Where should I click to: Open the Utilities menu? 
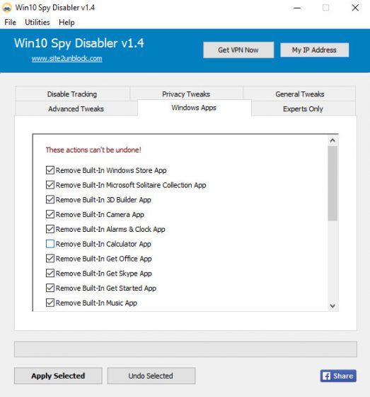click(x=37, y=22)
